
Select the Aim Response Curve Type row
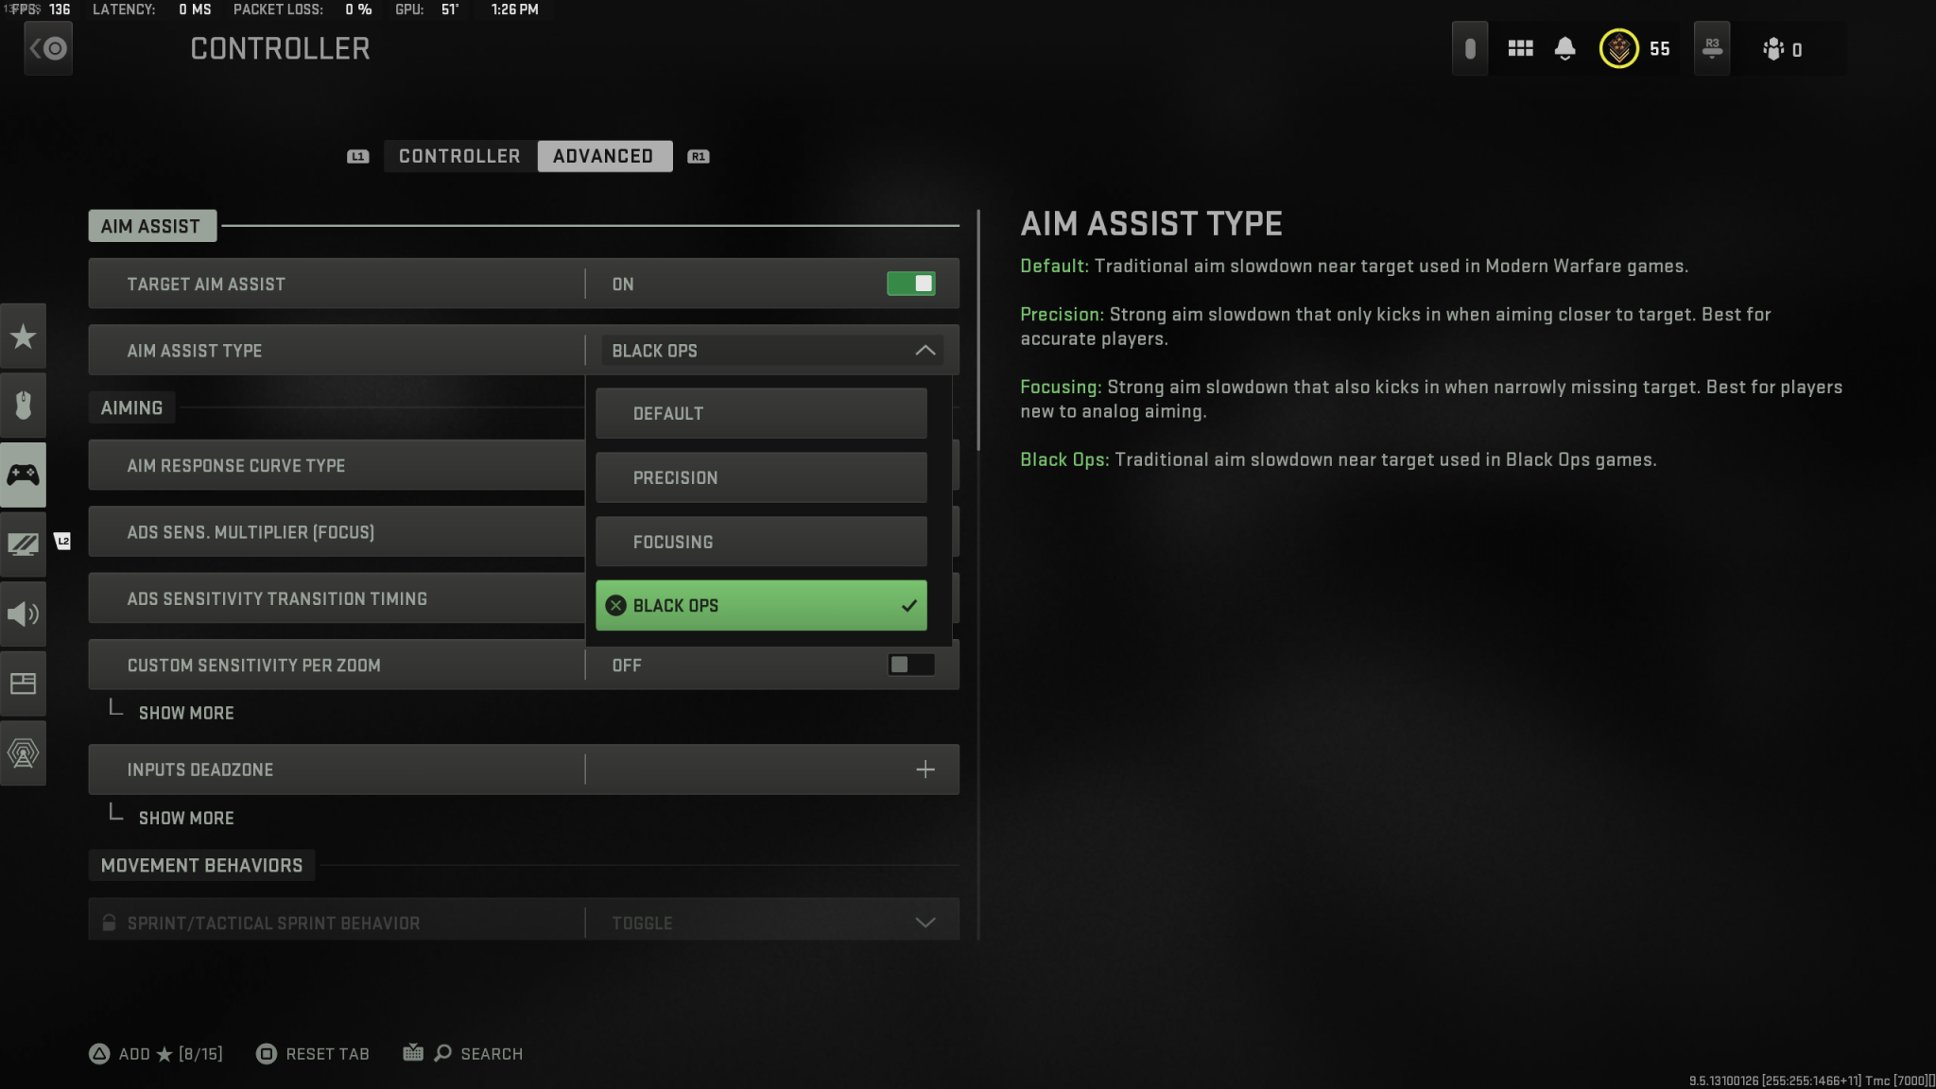[x=337, y=465]
